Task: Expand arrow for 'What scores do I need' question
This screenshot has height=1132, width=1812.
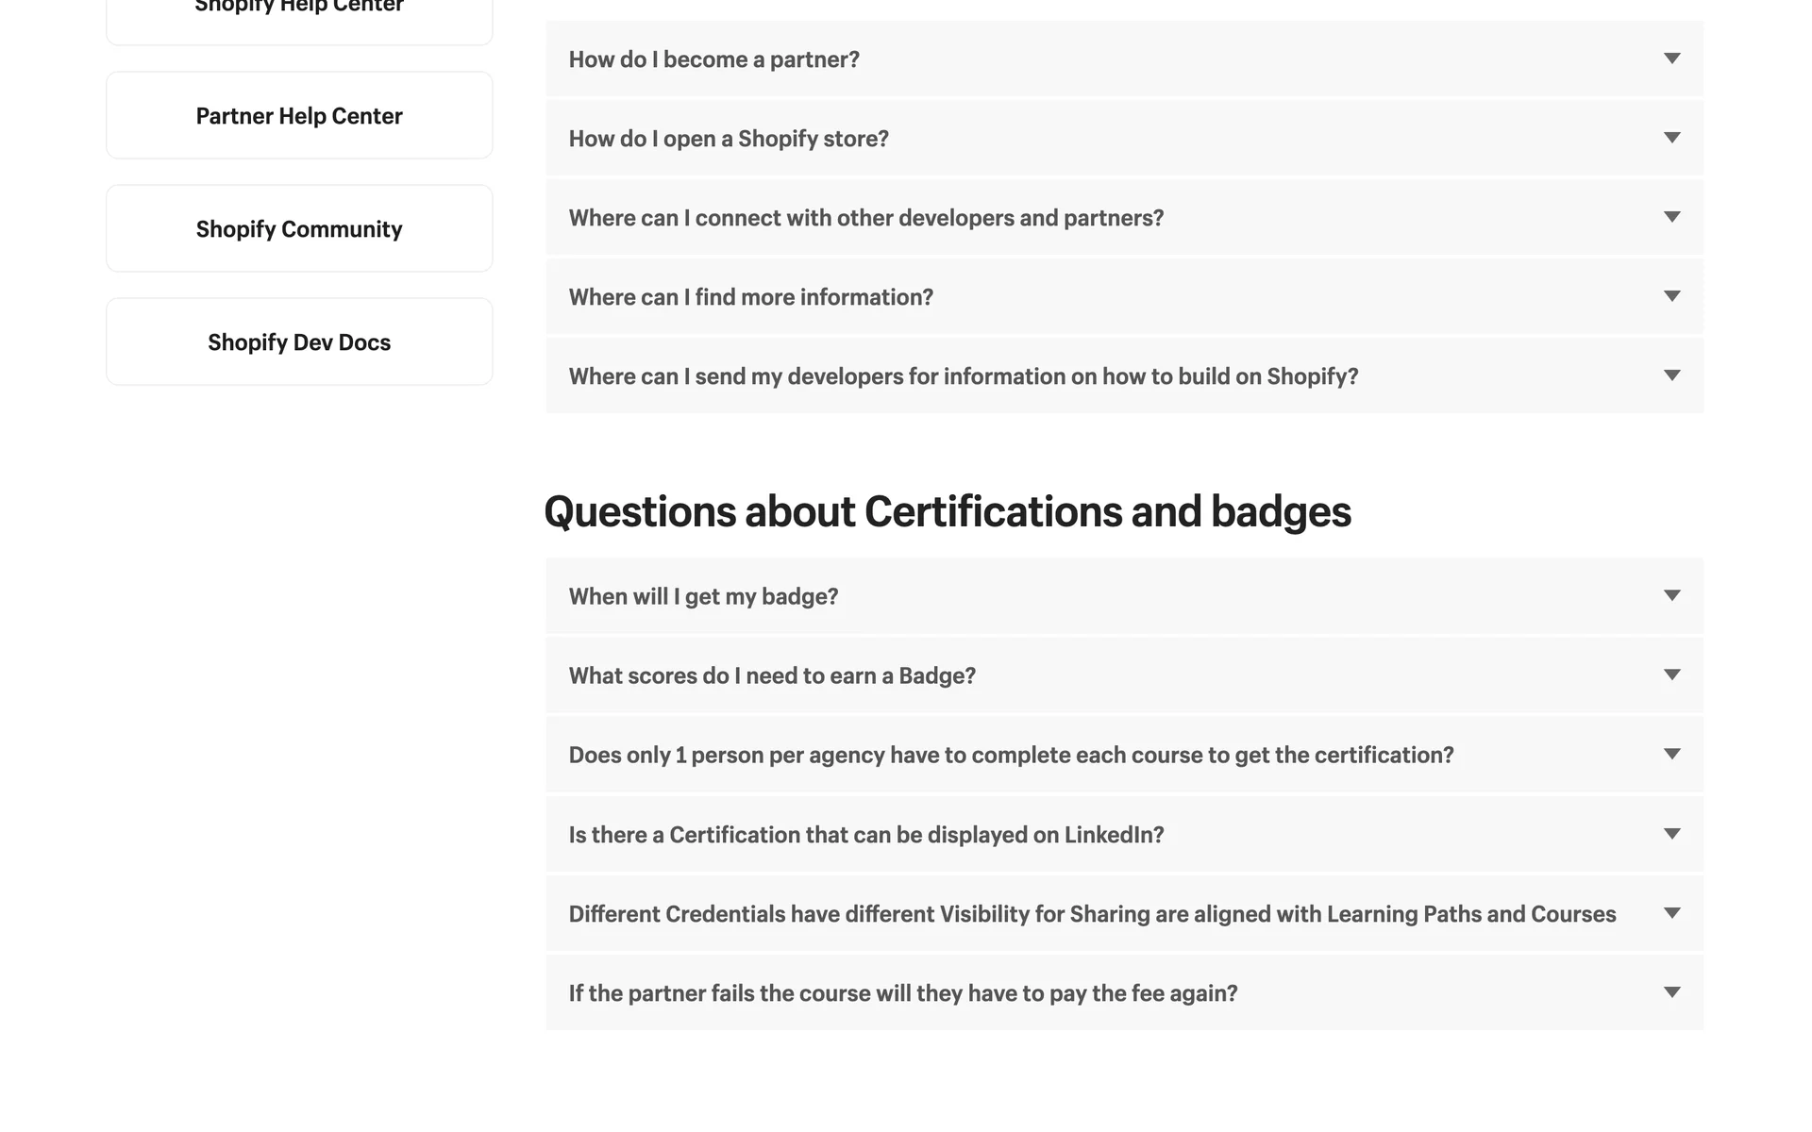Action: click(1671, 674)
